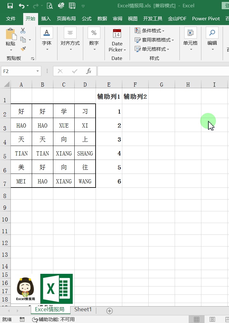Click inside the formula bar
The height and width of the screenshot is (323, 229).
point(163,71)
